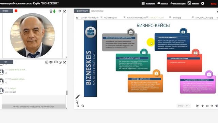Open the ПРЕЗЕНТАЦИЯ file tab
The image size is (218, 123).
[x=157, y=18]
